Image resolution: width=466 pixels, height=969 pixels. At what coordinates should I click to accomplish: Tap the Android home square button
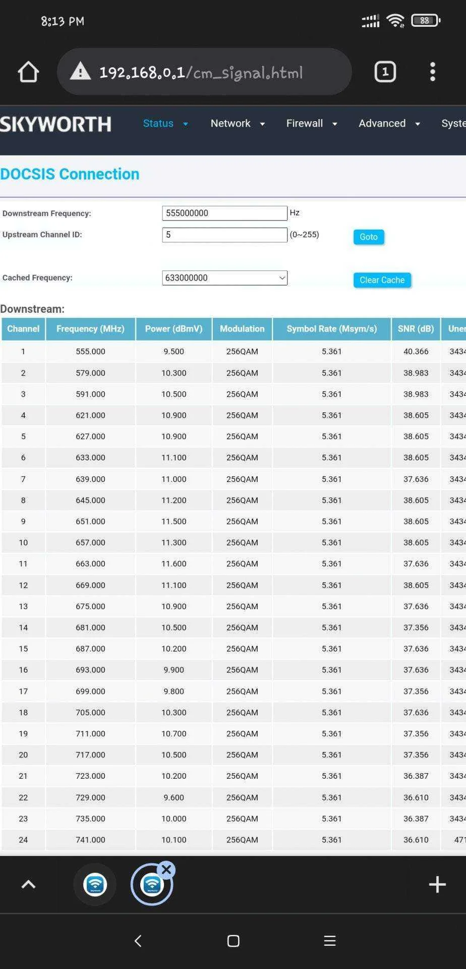(x=233, y=941)
